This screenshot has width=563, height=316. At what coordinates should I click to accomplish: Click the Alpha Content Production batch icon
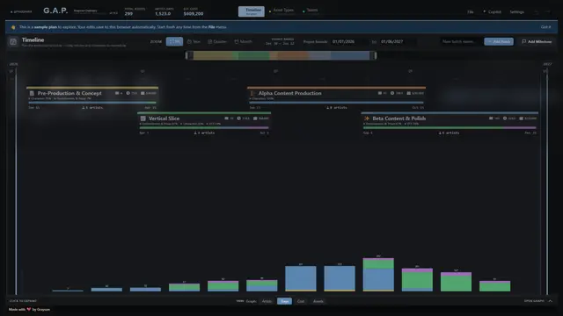(252, 93)
